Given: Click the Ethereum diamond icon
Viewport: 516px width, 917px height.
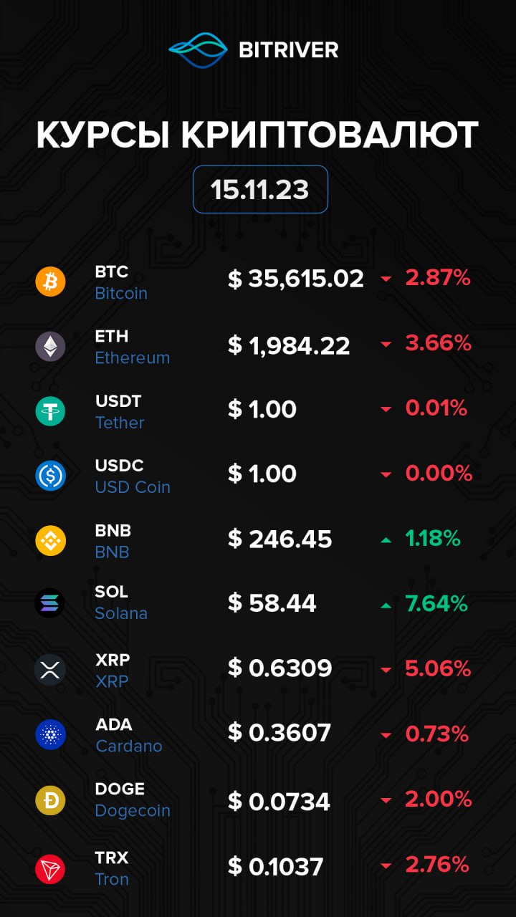Looking at the screenshot, I should (50, 346).
